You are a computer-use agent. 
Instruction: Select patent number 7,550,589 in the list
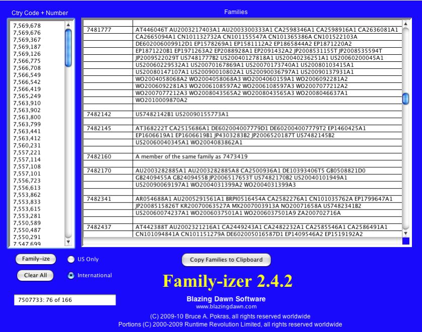tap(27, 223)
